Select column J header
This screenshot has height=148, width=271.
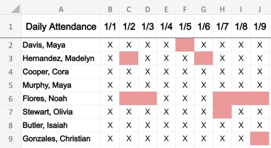tap(260, 9)
